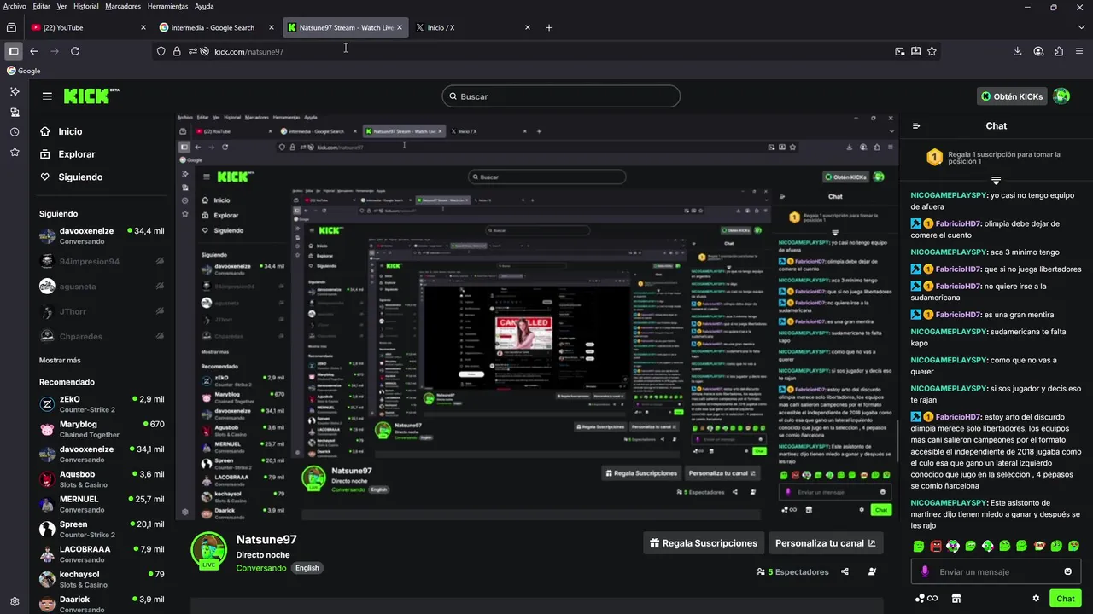The image size is (1093, 614).
Task: Click the channel points infinity icon
Action: click(926, 599)
